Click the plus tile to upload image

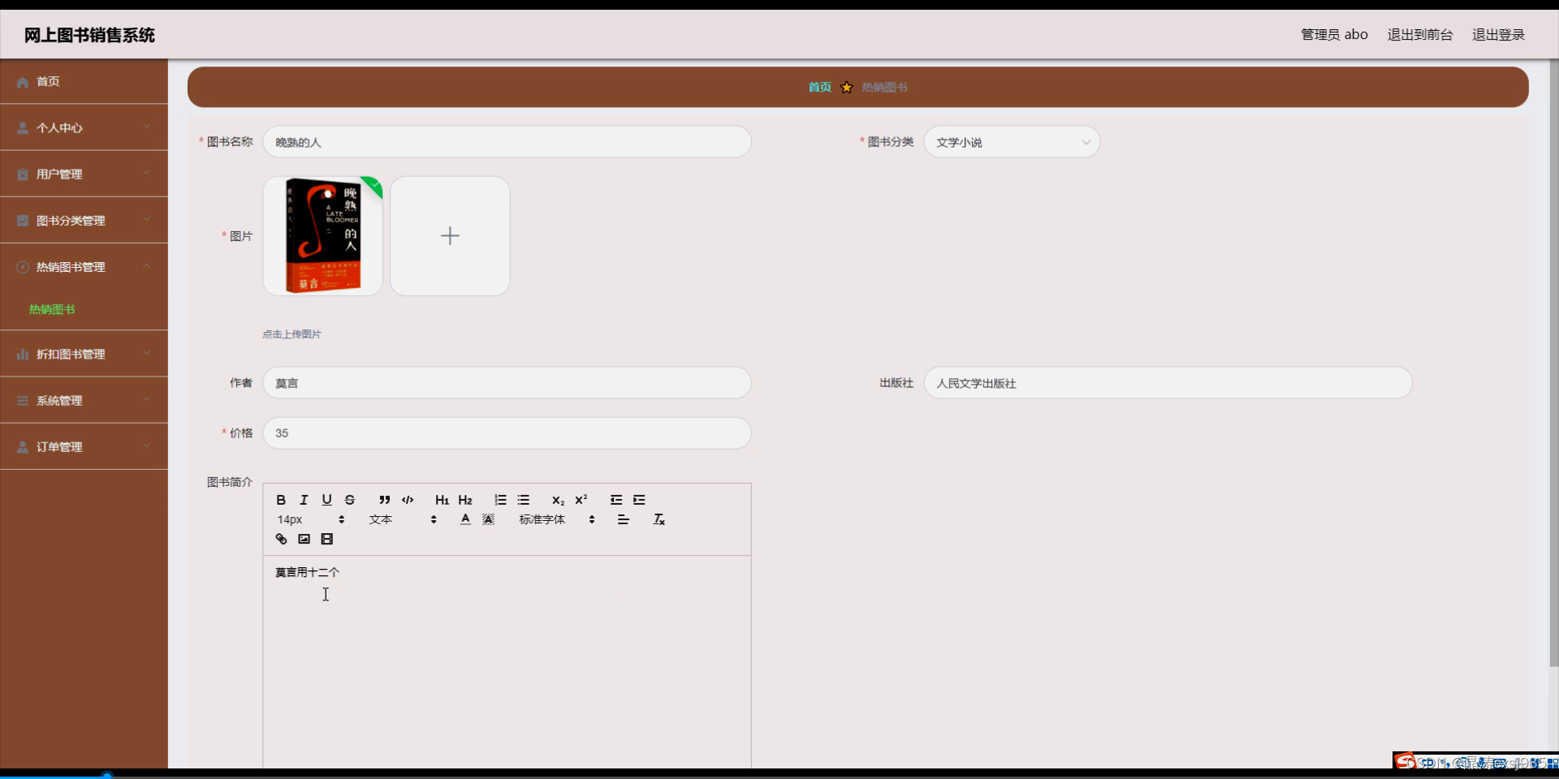click(450, 236)
